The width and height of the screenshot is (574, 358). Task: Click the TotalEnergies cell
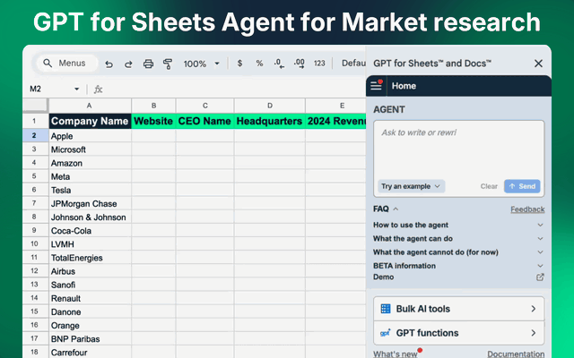[x=90, y=258]
